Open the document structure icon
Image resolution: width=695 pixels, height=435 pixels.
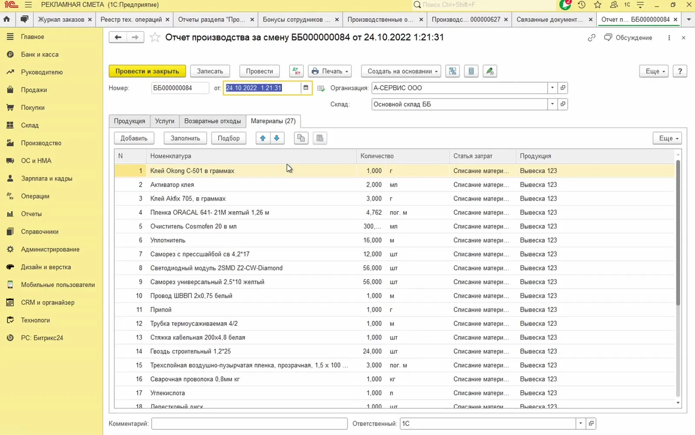coord(453,71)
